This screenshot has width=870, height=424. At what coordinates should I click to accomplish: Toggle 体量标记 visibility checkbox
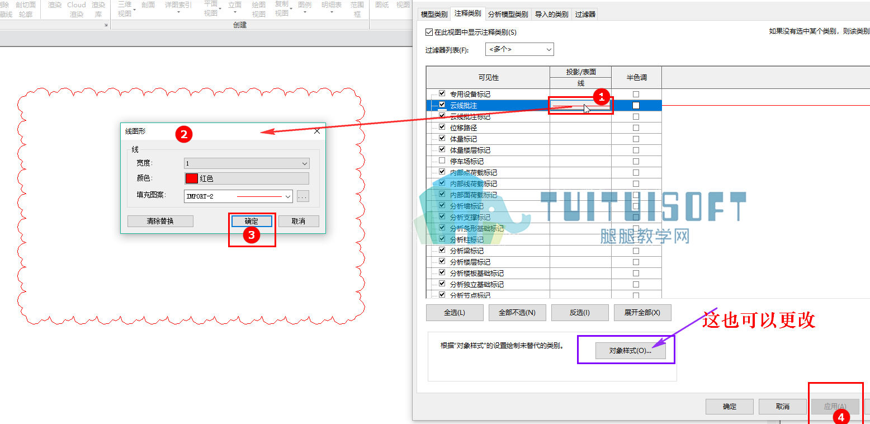[442, 139]
